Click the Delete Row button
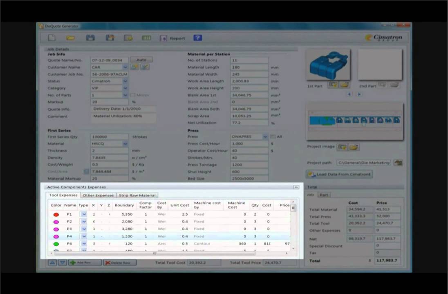Screen dimensions: 448x294 (x=120, y=263)
